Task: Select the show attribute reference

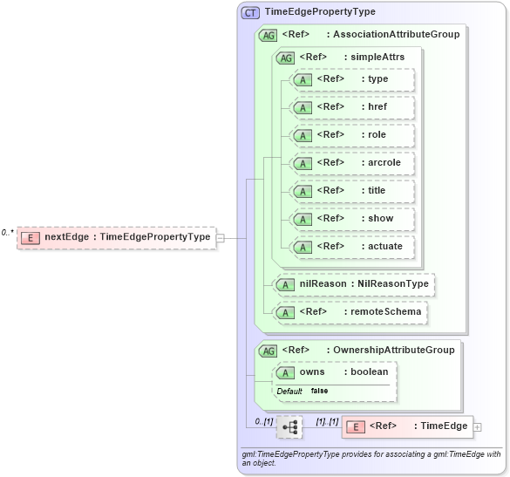Action: tap(355, 218)
